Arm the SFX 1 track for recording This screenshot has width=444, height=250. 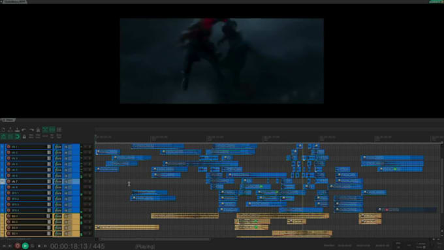pyautogui.click(x=8, y=193)
